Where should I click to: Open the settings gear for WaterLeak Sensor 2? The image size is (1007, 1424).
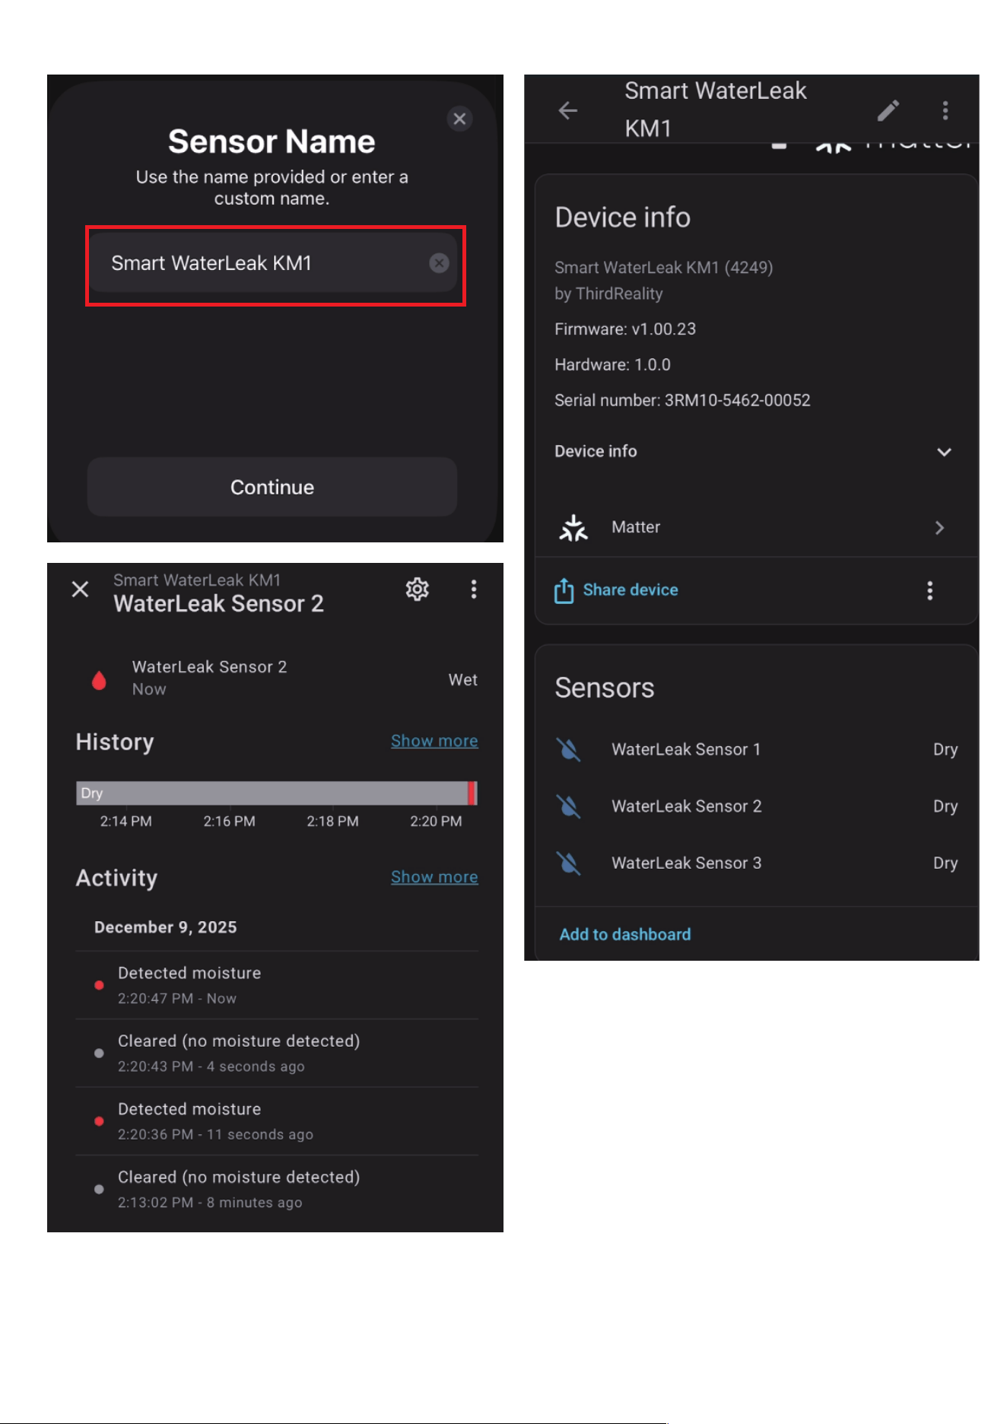(417, 589)
